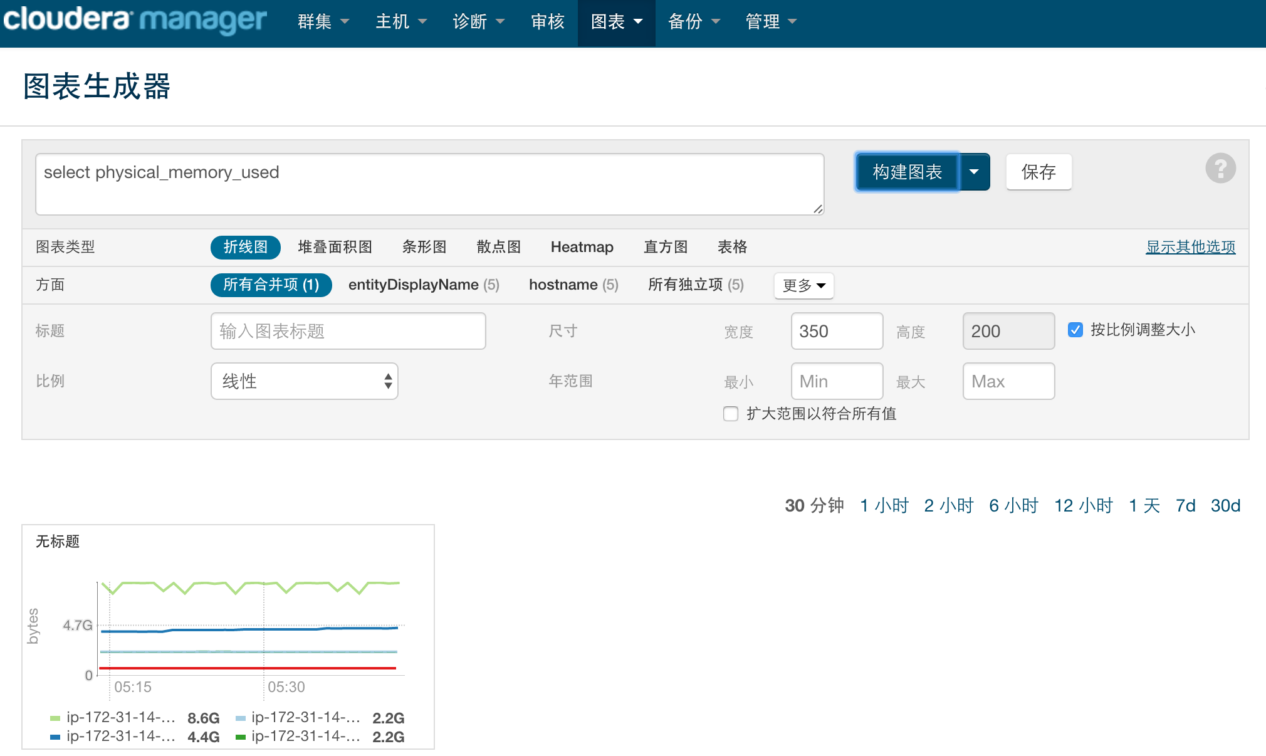
Task: Click the 构建图表 button
Action: tap(907, 172)
